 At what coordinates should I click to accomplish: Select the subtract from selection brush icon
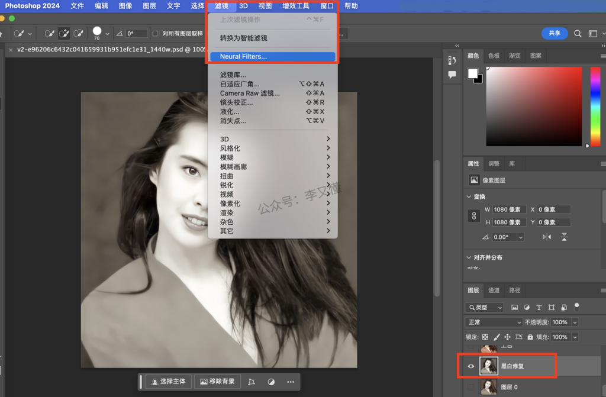79,34
